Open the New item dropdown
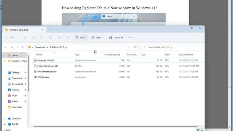The width and height of the screenshot is (233, 131). click(11, 37)
